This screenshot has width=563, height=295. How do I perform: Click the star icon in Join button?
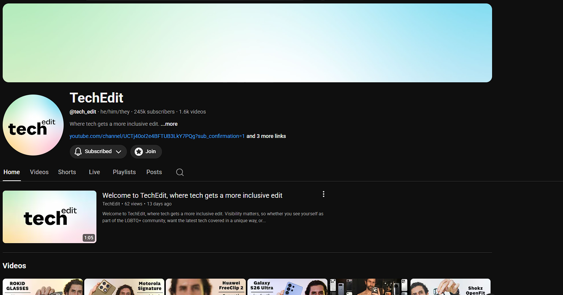coord(139,152)
